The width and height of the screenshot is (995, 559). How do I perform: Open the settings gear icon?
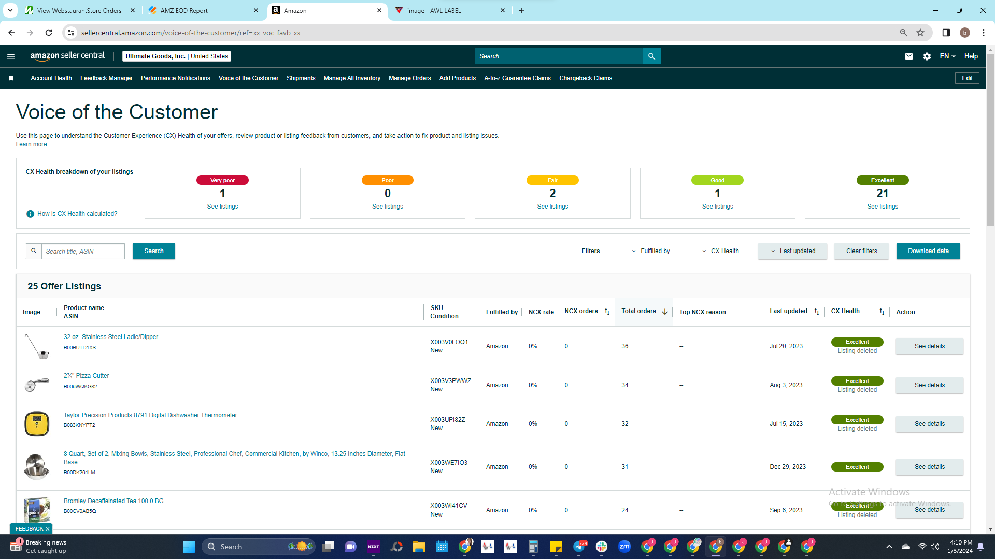click(x=927, y=56)
